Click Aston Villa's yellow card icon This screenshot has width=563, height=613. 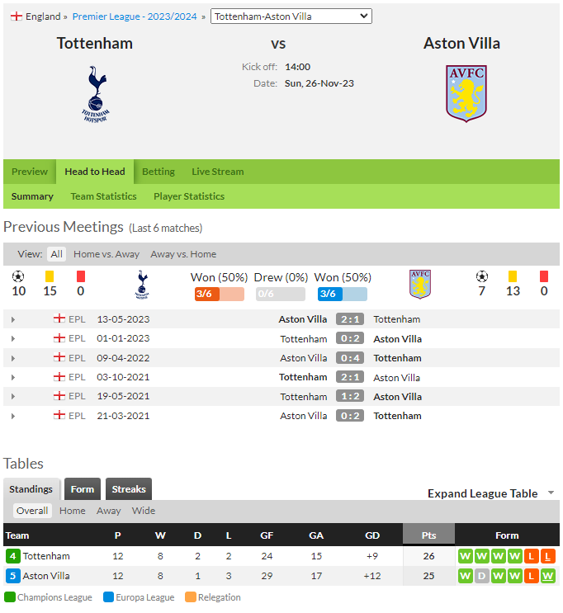click(513, 276)
